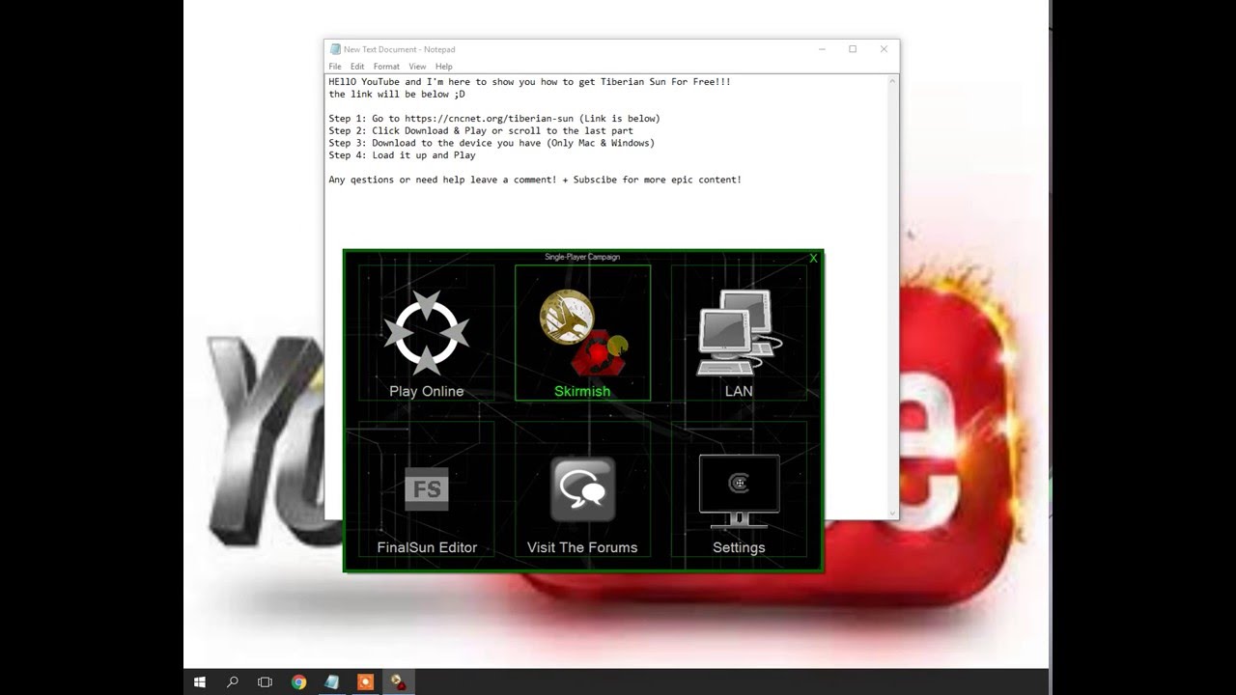Open the Notepad View menu
The width and height of the screenshot is (1236, 695).
click(417, 67)
